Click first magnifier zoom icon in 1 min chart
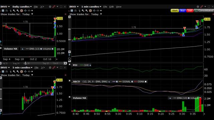 [83, 11]
